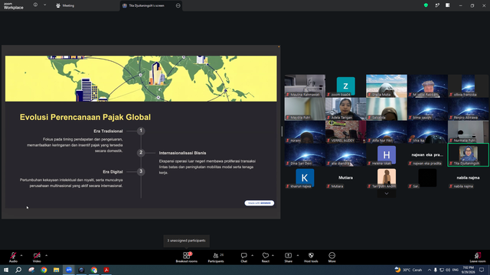
Task: Select Tita Djuitaningsih's highlighted video tile
Action: [x=468, y=154]
